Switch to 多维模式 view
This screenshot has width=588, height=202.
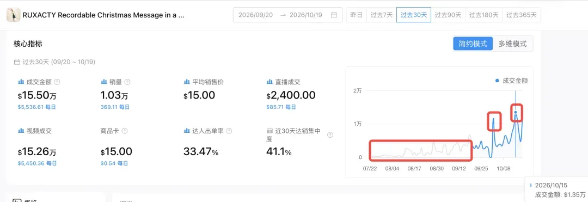point(512,44)
